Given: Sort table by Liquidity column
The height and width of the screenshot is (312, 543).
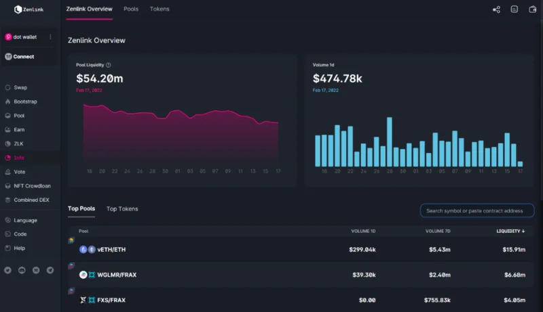Looking at the screenshot, I should [510, 231].
